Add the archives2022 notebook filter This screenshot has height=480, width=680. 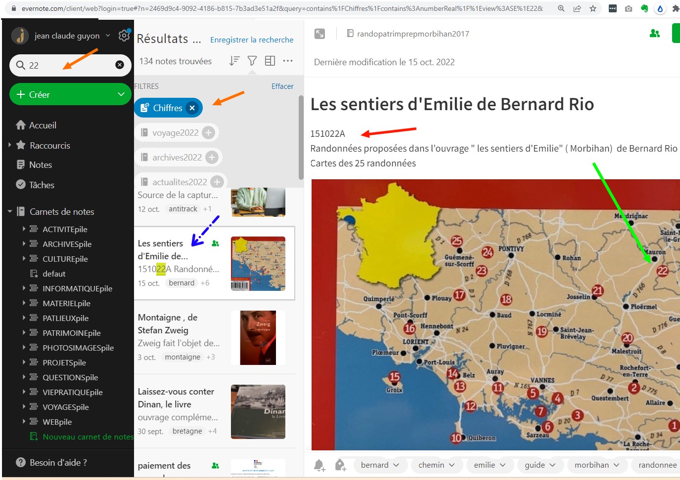point(212,157)
